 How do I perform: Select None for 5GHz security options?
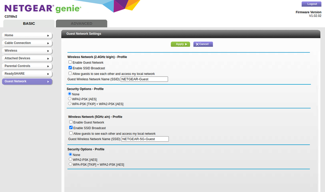point(70,154)
